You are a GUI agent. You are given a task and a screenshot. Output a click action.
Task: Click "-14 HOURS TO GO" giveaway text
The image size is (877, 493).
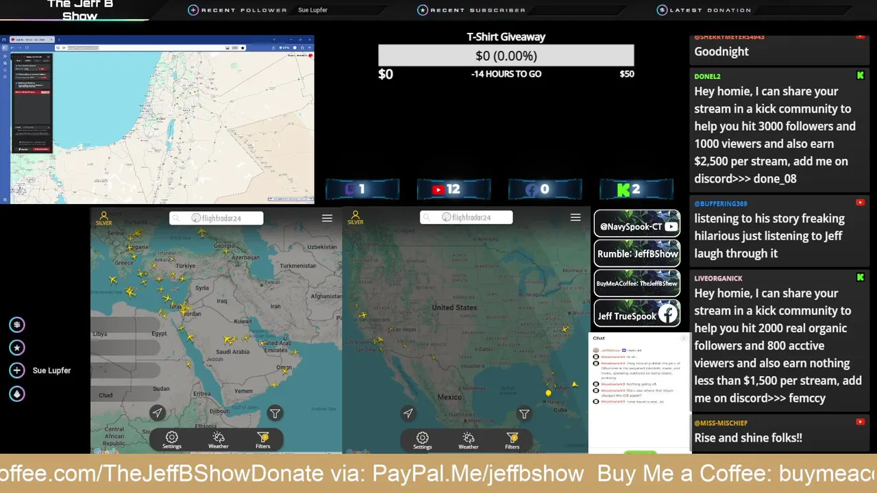pos(506,74)
